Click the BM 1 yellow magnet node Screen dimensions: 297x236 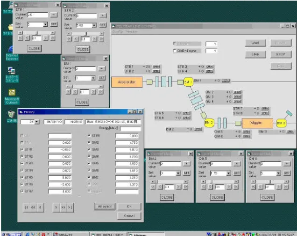pyautogui.click(x=188, y=82)
